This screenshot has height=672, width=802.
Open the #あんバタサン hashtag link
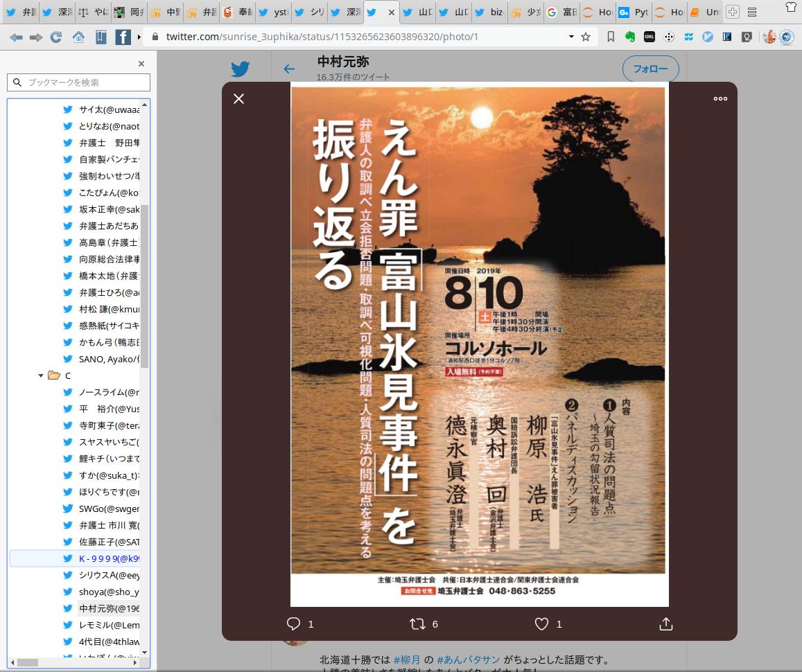point(468,660)
